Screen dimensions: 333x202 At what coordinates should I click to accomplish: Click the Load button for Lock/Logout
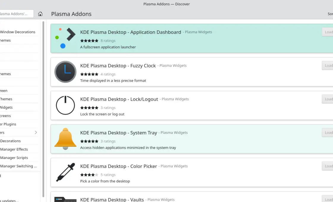327,99
